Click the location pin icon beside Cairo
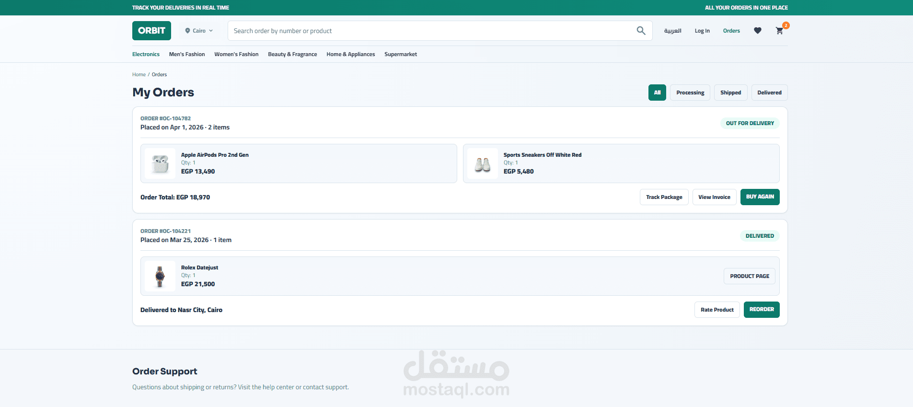Image resolution: width=913 pixels, height=407 pixels. click(x=187, y=31)
